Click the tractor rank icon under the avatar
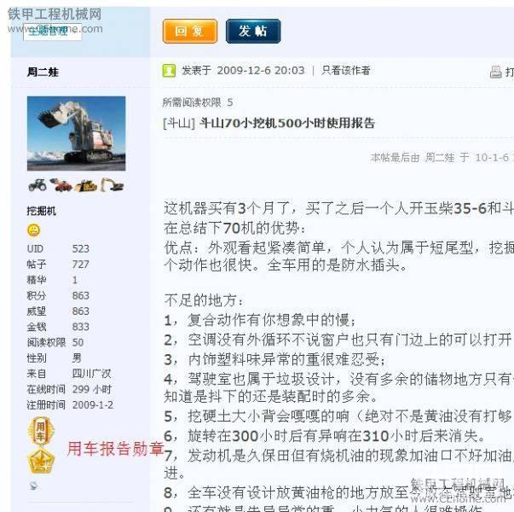This screenshot has height=512, width=514. [x=38, y=185]
